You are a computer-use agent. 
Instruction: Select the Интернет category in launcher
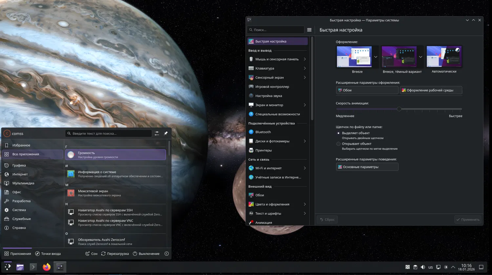pos(32,174)
